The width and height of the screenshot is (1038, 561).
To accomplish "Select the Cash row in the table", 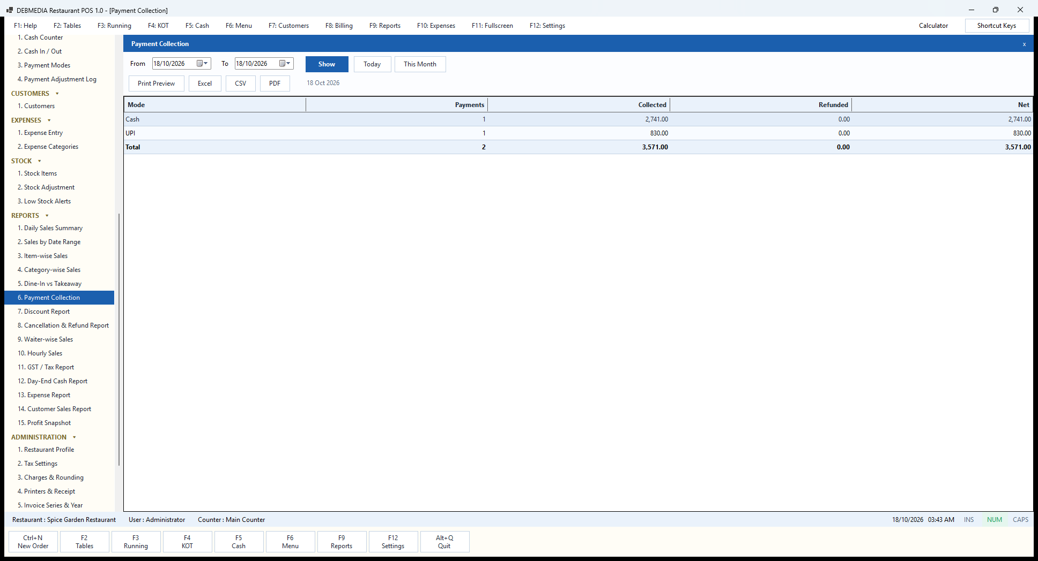I will tap(578, 119).
